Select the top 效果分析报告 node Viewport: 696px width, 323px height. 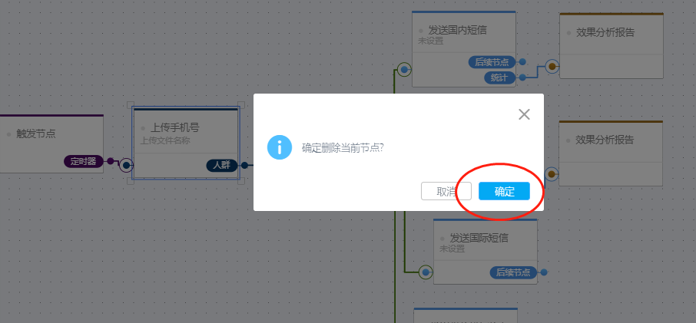pos(611,45)
